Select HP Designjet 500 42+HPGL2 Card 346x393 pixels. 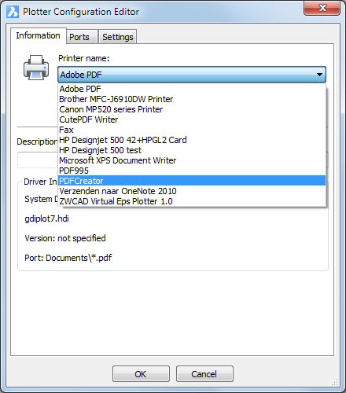click(x=192, y=140)
